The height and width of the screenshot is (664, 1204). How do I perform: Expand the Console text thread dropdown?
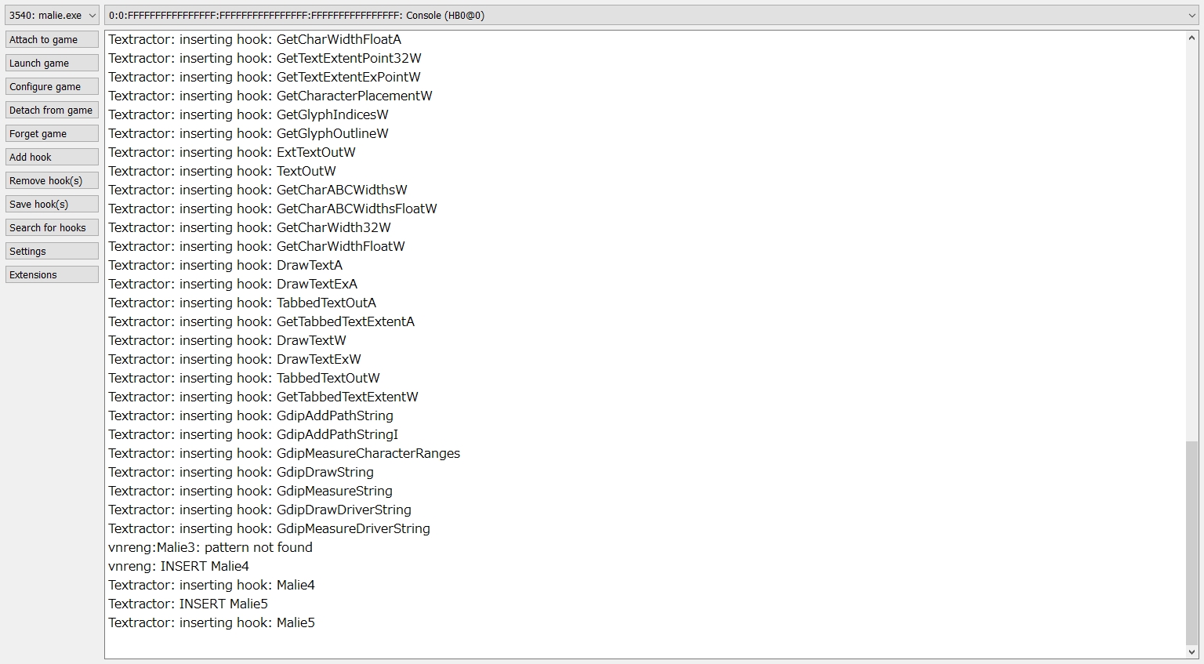coord(651,15)
